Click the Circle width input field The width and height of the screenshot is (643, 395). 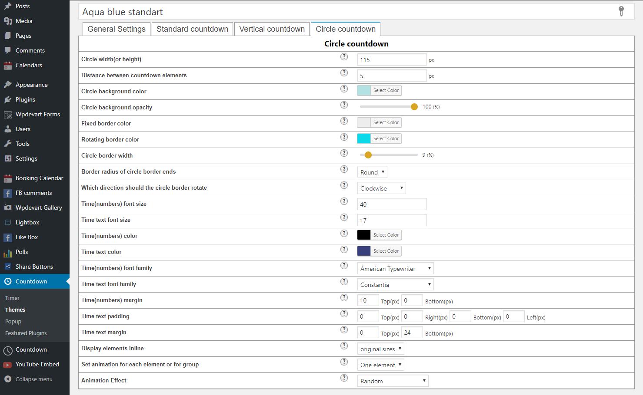pyautogui.click(x=392, y=59)
